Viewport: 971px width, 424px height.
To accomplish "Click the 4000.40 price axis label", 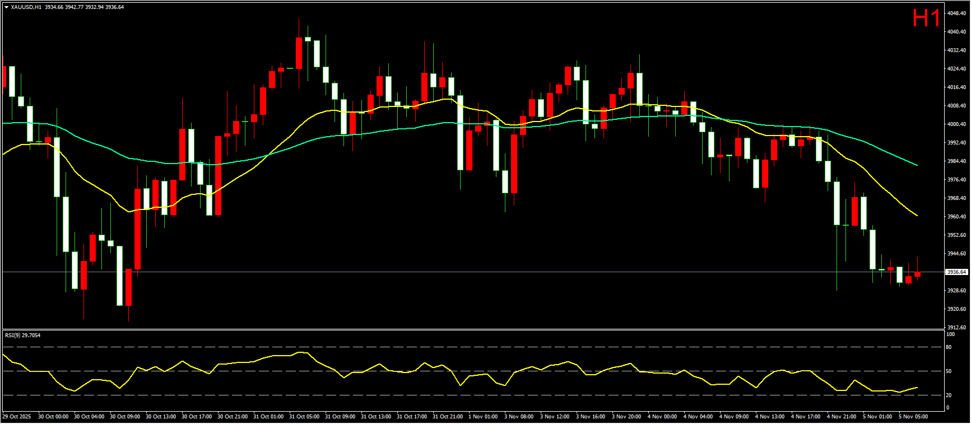I will [x=956, y=124].
